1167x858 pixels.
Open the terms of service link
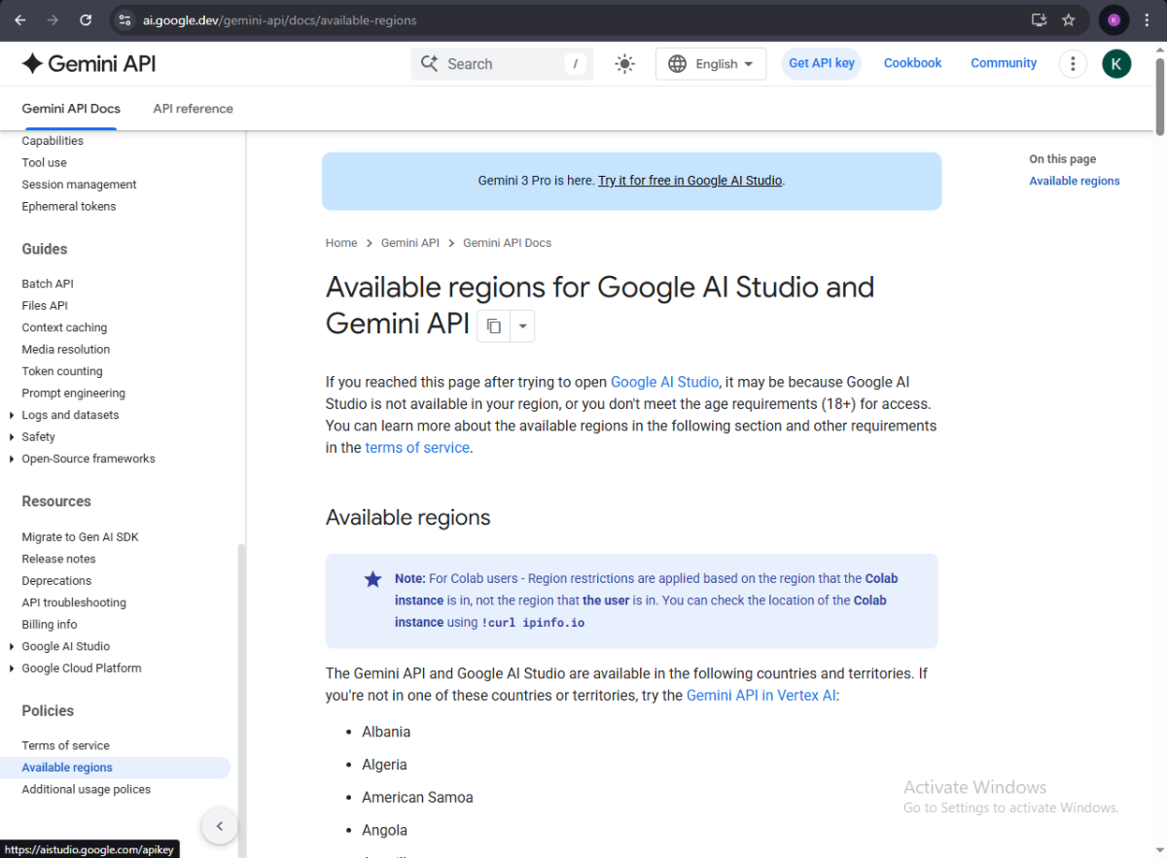pos(417,448)
